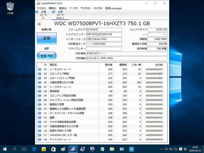This screenshot has width=204, height=153.
Task: Open the ファイル(F) menu
Action: tap(41, 8)
